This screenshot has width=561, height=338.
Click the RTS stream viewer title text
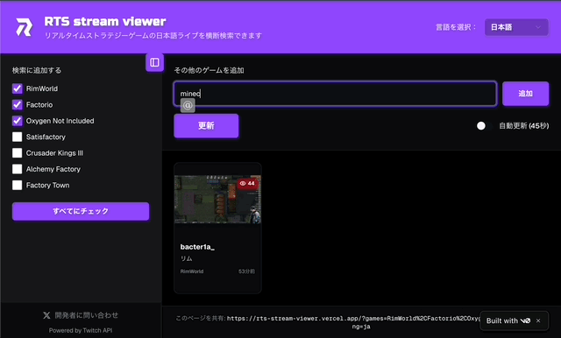(105, 21)
